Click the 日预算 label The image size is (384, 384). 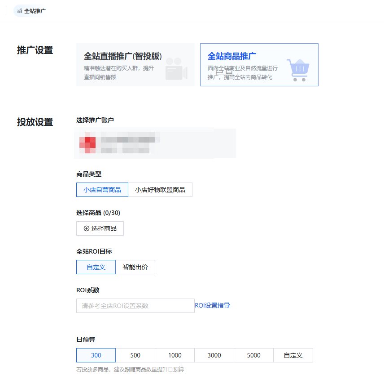point(86,339)
